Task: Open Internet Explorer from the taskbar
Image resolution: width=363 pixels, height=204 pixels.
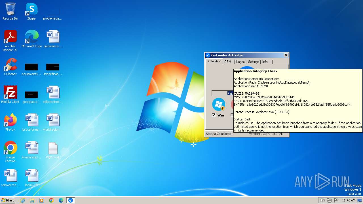Action: tap(23, 200)
